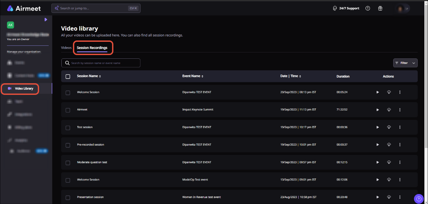Click the Duration column header
Image resolution: width=428 pixels, height=204 pixels.
click(343, 76)
